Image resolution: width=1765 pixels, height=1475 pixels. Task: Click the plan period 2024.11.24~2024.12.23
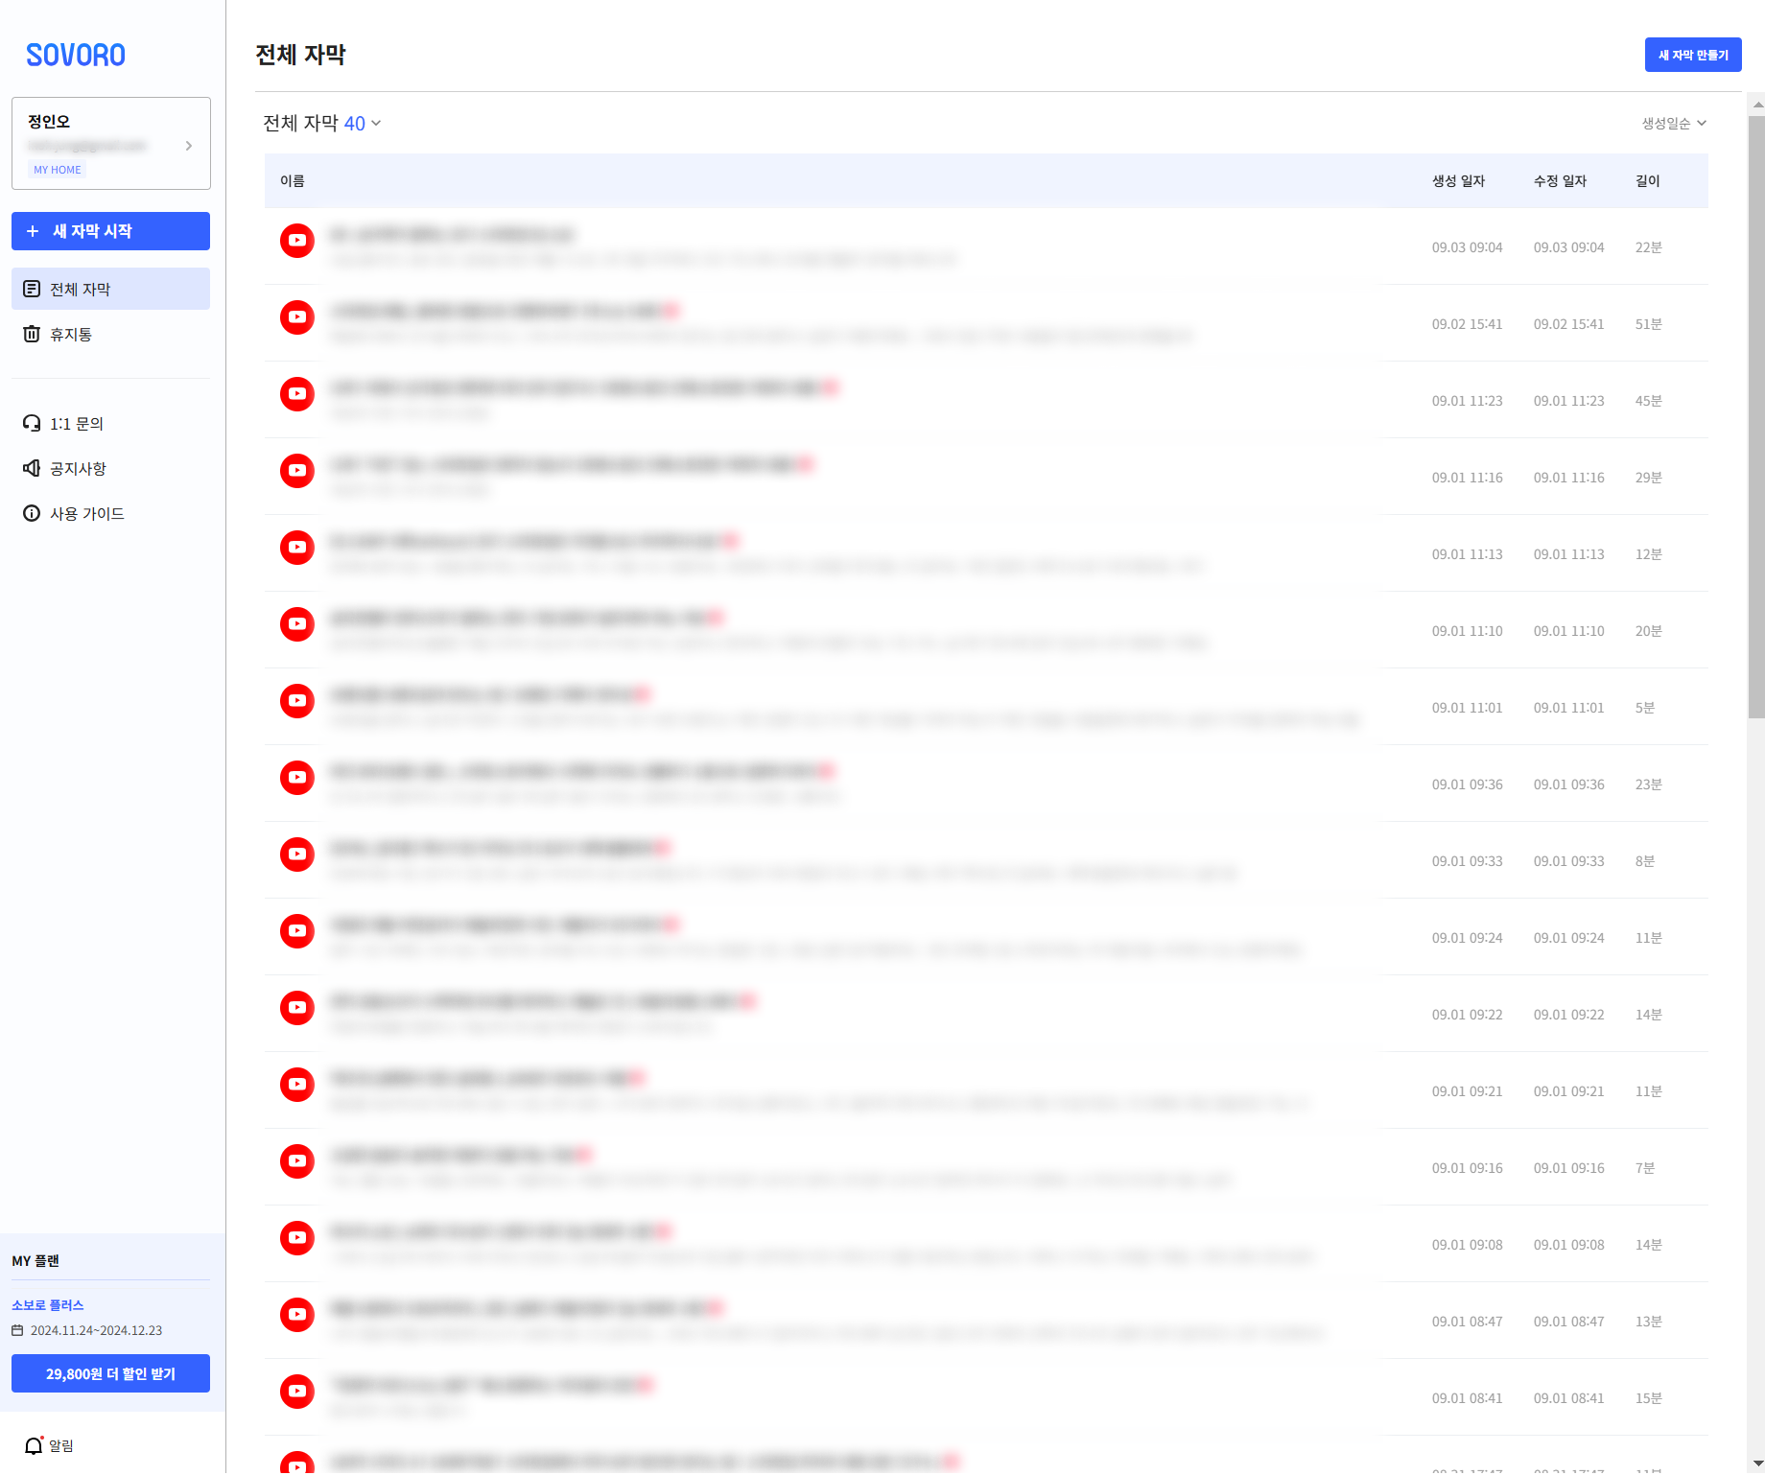pos(96,1330)
